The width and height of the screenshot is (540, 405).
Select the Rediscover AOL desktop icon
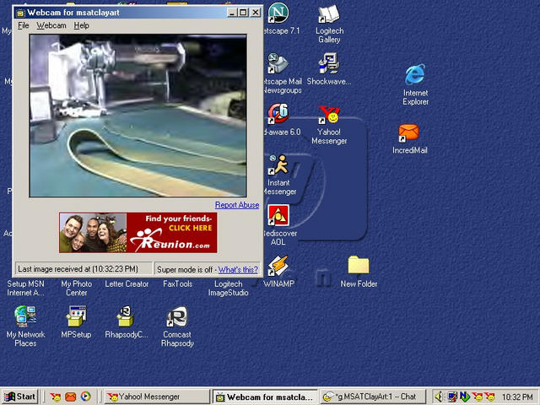pyautogui.click(x=278, y=215)
